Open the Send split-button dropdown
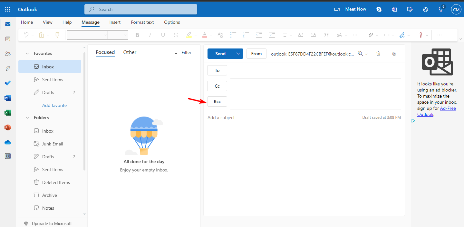This screenshot has width=464, height=227. coord(238,54)
